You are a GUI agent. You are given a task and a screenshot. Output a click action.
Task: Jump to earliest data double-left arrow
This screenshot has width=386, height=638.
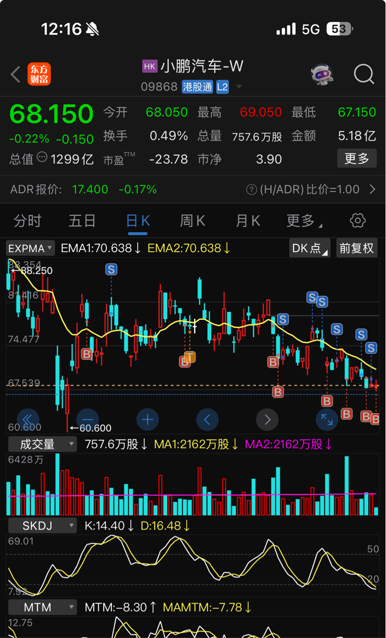(28, 419)
